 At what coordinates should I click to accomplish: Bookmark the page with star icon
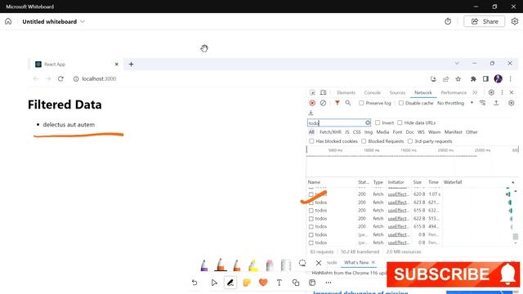pos(458,79)
